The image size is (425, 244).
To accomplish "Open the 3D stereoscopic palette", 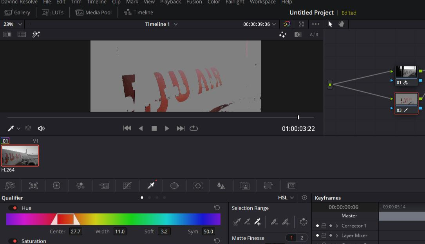I will point(292,185).
